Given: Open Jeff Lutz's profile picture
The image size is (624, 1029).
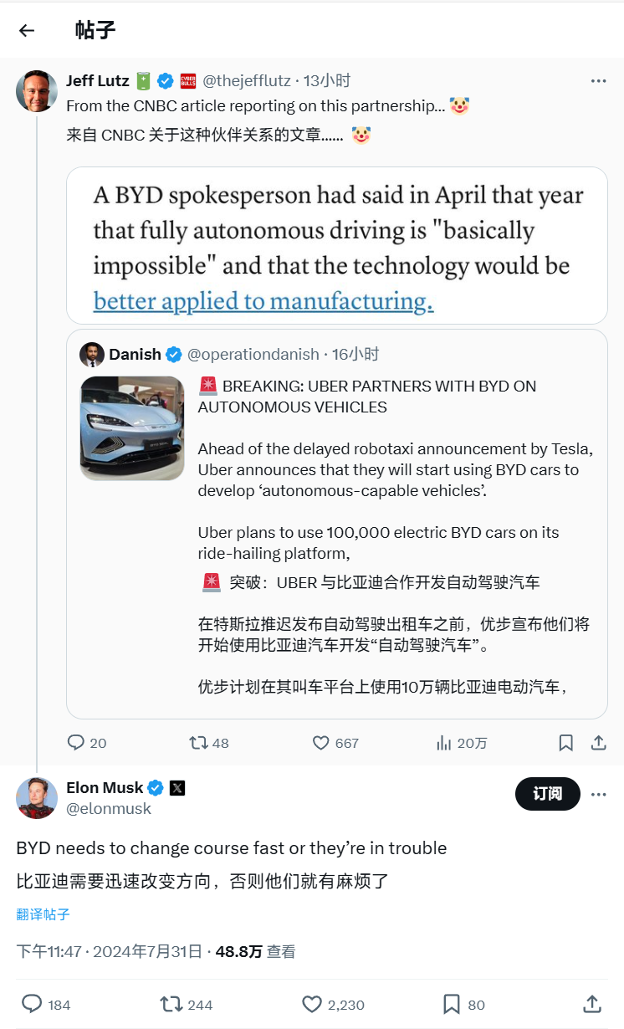Looking at the screenshot, I should (36, 90).
